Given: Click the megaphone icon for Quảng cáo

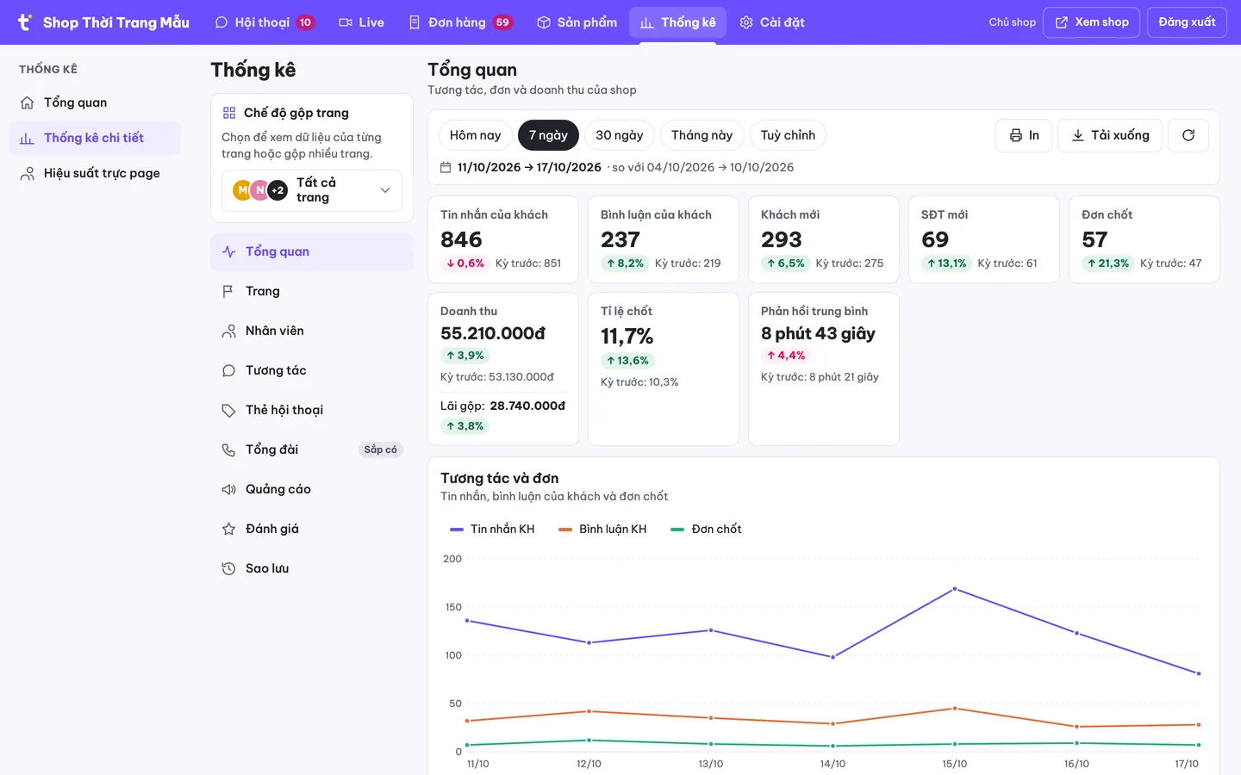Looking at the screenshot, I should click(x=228, y=489).
